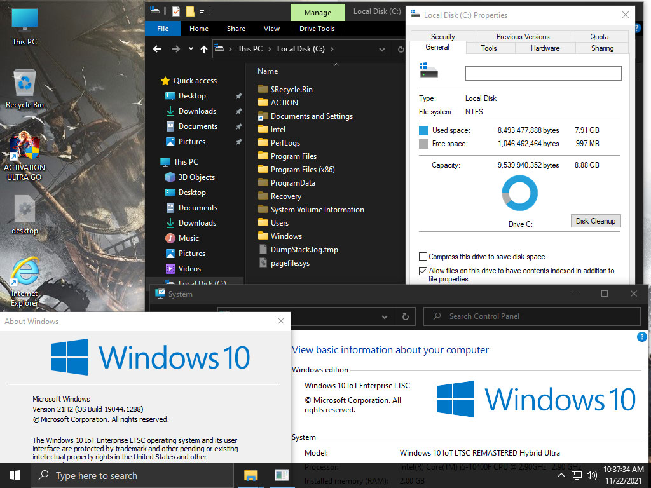
Task: Uncheck Allow files to be indexed option
Action: click(423, 271)
